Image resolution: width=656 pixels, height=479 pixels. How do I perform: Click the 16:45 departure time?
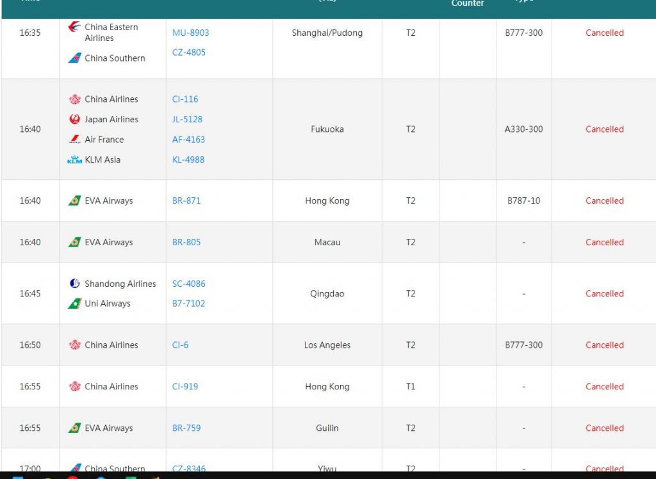[30, 294]
